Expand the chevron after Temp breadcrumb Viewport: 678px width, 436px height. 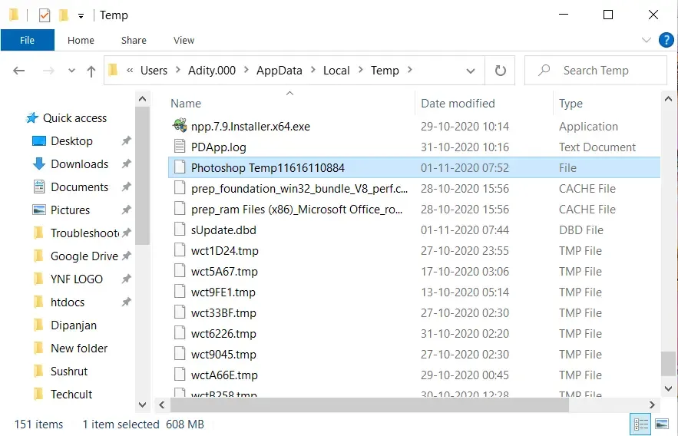click(409, 70)
